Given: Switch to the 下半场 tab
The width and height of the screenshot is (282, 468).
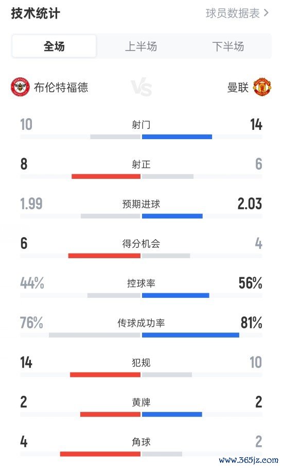Looking at the screenshot, I should 228,46.
